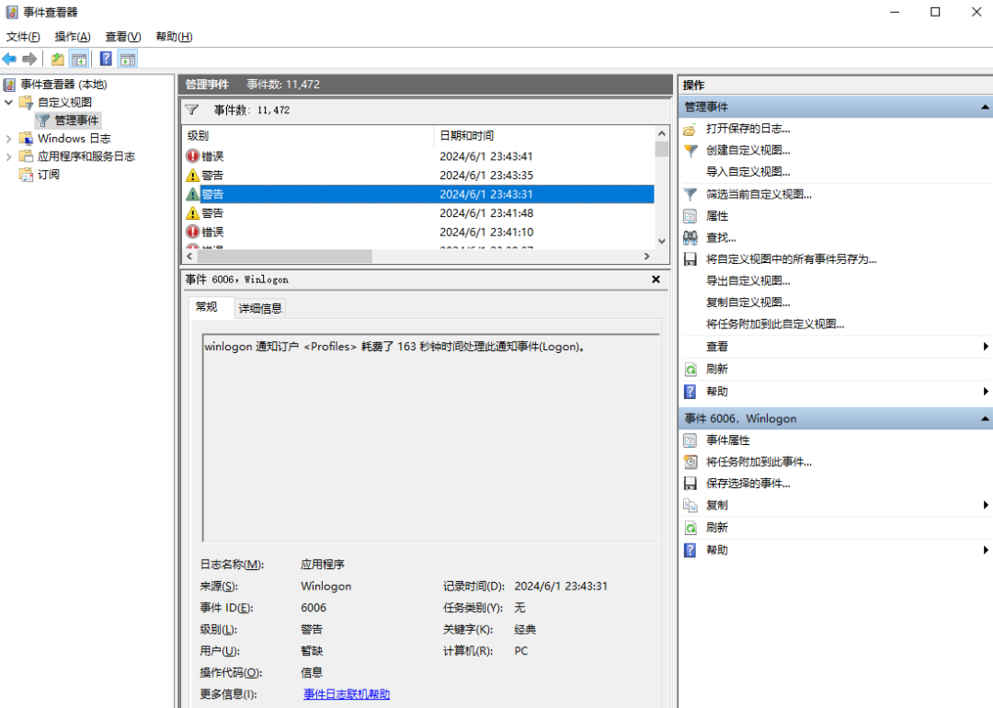This screenshot has height=708, width=993.
Task: Click the 来源 value Winlogon
Action: click(325, 587)
